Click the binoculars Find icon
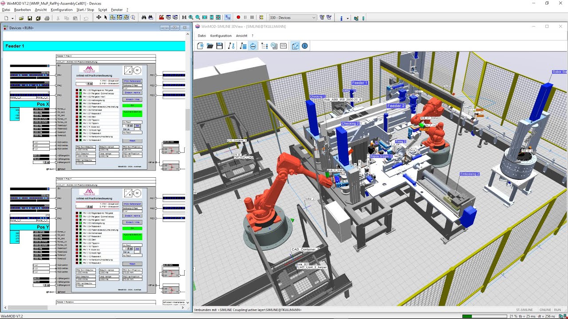Screen dimensions: 568x319 coord(144,18)
